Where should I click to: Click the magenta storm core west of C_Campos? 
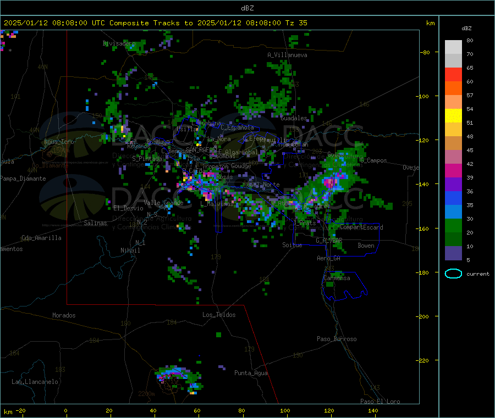coord(329,182)
